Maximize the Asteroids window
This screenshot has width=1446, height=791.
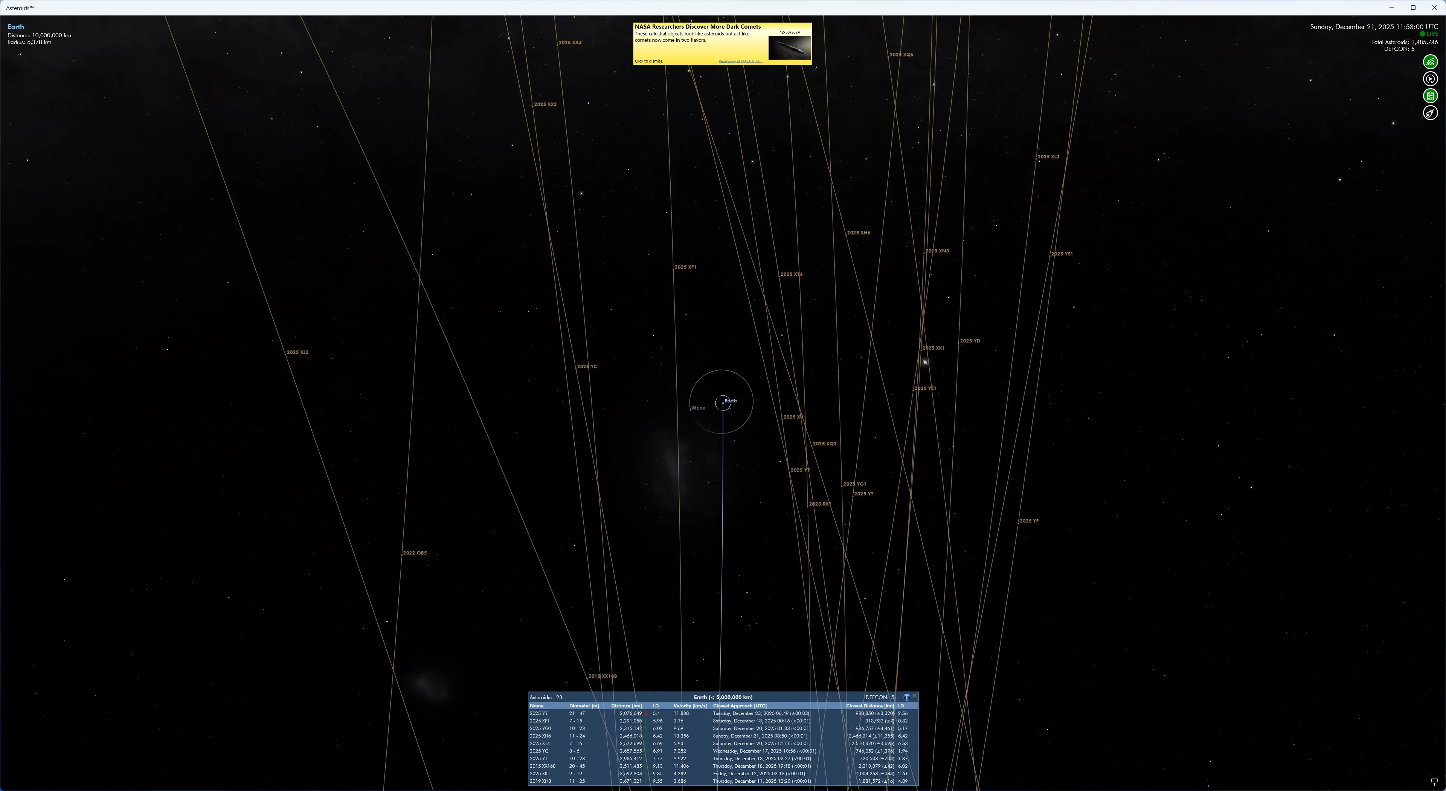coord(1413,8)
